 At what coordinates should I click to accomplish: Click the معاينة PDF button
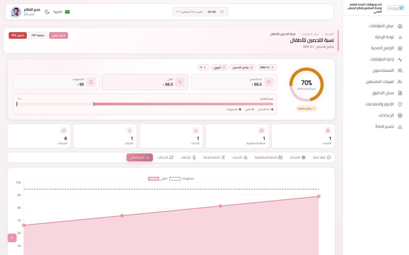(38, 35)
